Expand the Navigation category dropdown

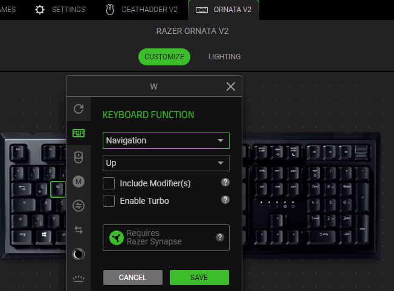tap(166, 140)
